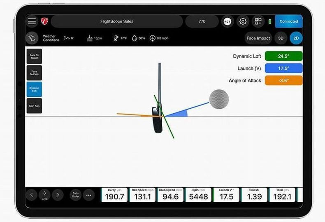Open the hamburger menu
Viewport: 325px width, 222px height.
point(32,21)
